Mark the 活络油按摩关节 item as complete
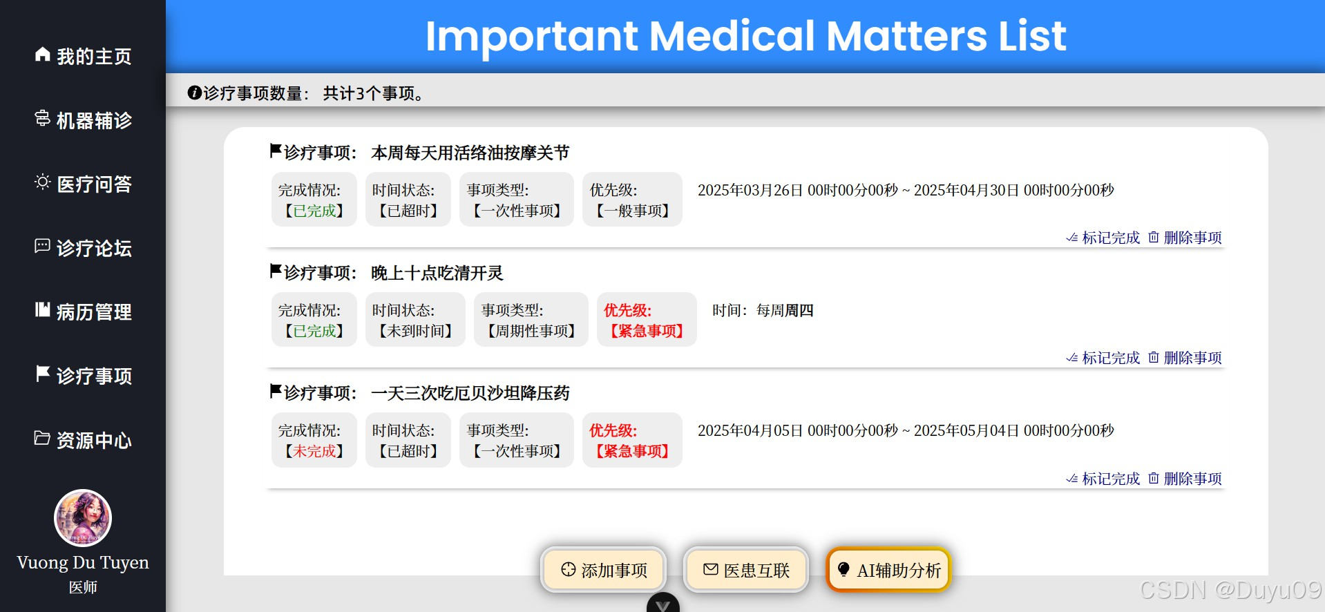Viewport: 1325px width, 612px height. 1103,238
